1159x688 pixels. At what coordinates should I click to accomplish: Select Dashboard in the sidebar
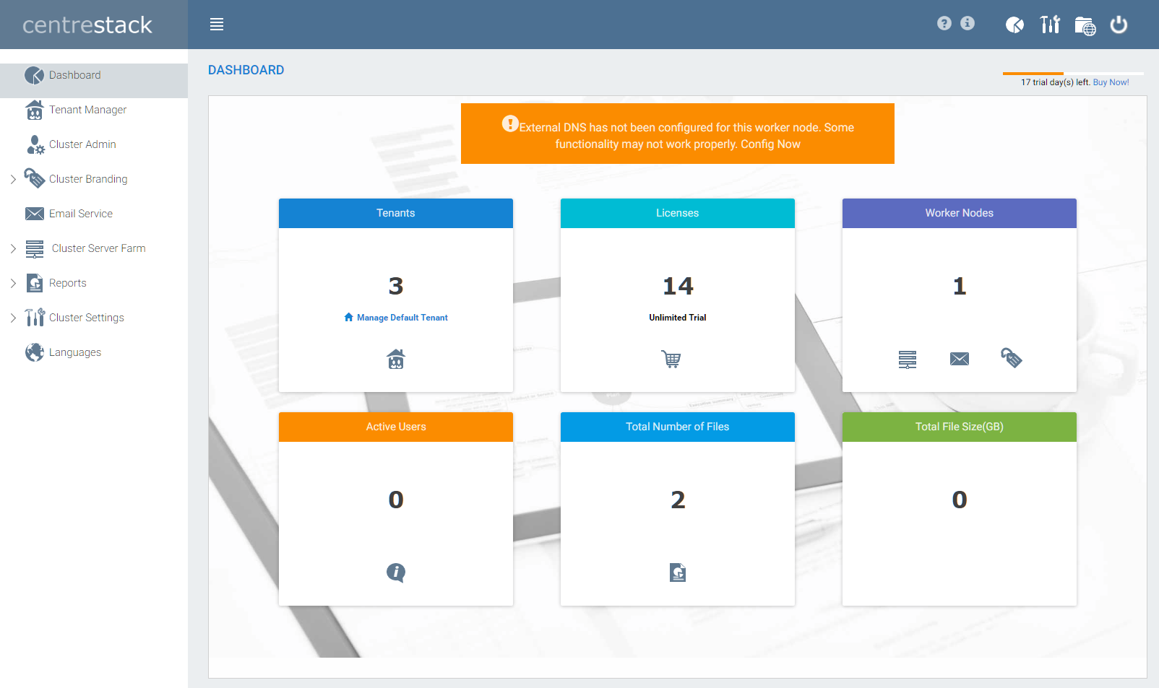[x=94, y=80]
